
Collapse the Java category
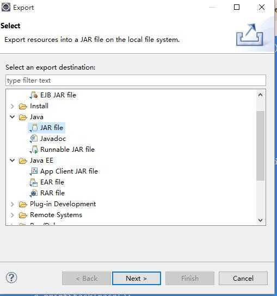coord(13,117)
